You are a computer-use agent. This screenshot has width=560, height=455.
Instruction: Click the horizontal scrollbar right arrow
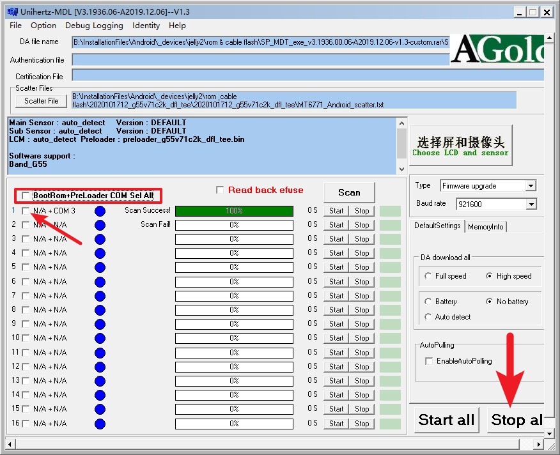(538, 445)
